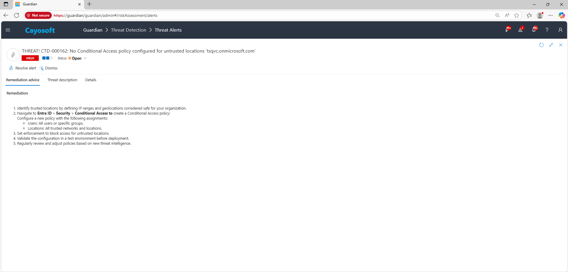Open the user profile icon
Viewport: 568px width, 272px height.
(560, 30)
